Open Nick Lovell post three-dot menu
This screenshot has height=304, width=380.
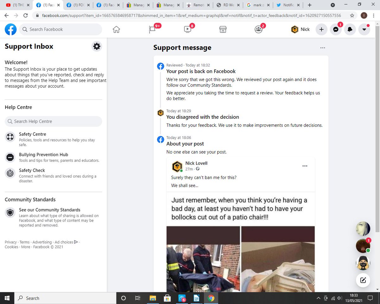point(305,166)
